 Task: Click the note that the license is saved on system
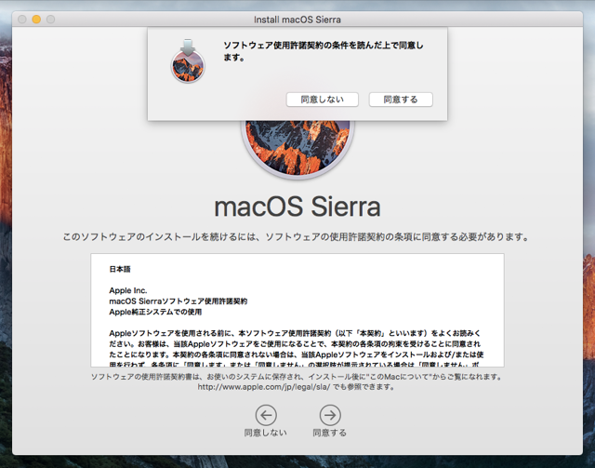[x=297, y=377]
